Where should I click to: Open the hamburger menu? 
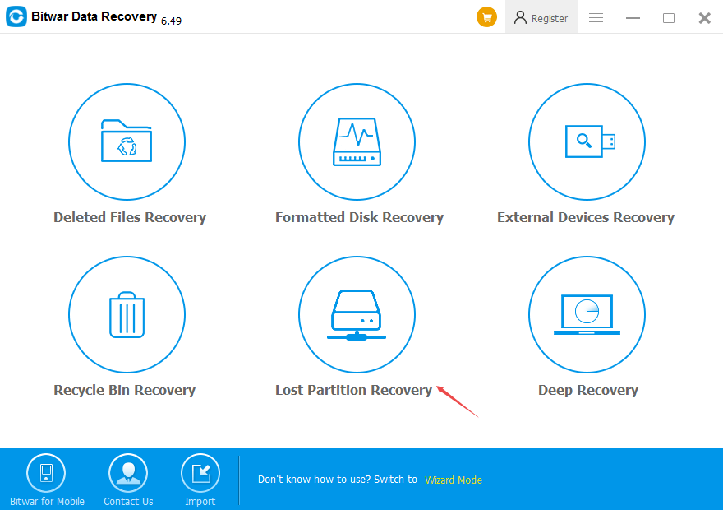[x=596, y=18]
